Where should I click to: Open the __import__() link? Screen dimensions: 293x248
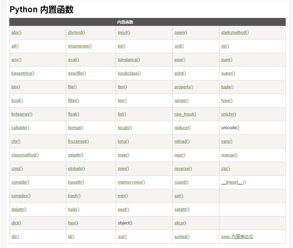click(x=233, y=182)
